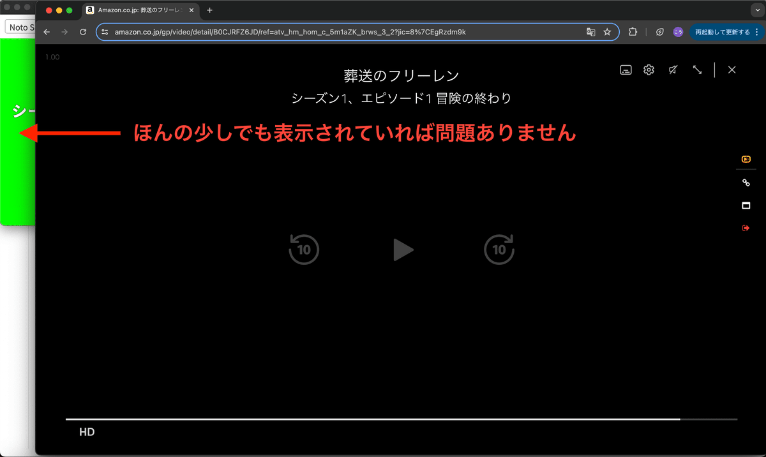Image resolution: width=766 pixels, height=457 pixels.
Task: Rewind 10 seconds in the player
Action: (x=304, y=249)
